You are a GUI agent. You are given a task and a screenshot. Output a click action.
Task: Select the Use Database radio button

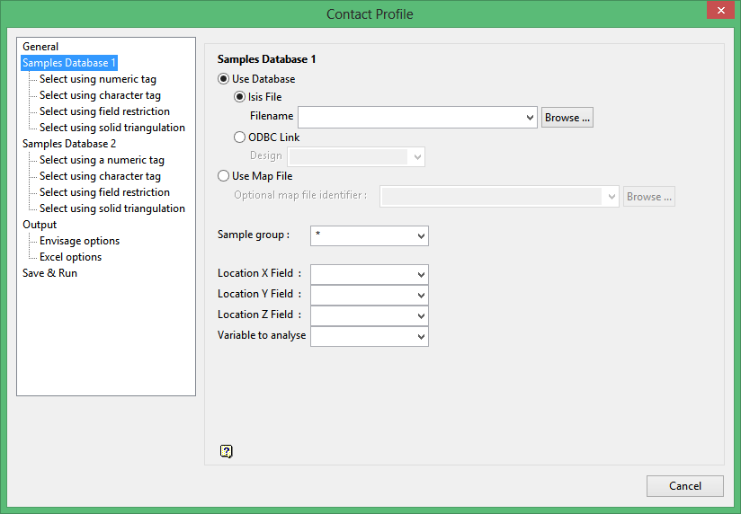[224, 79]
